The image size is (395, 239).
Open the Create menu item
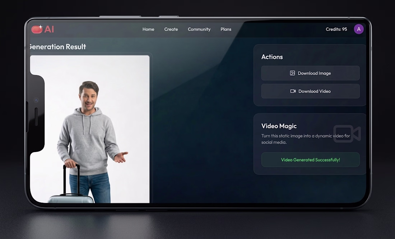click(x=171, y=29)
